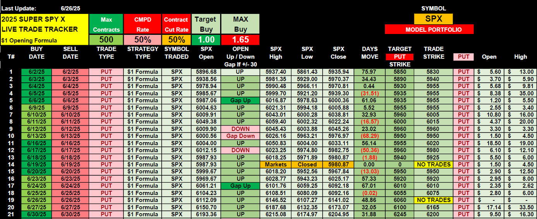Image resolution: width=537 pixels, height=219 pixels.
Task: Click the Target Buy value 1.00
Action: [207, 39]
